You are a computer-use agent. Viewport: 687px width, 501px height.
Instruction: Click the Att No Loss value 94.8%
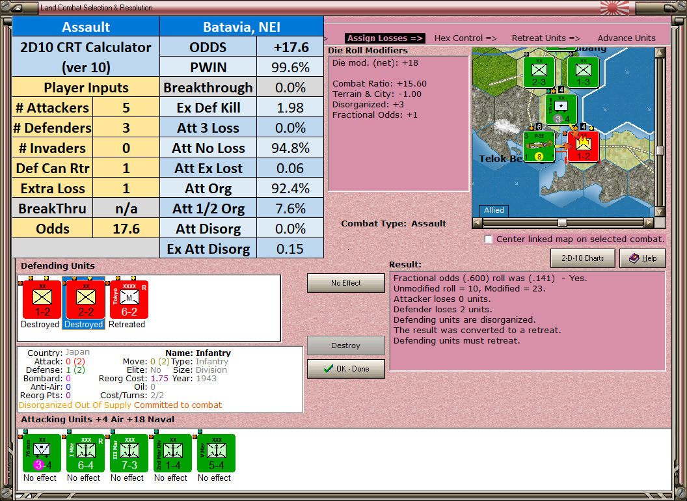(x=290, y=148)
